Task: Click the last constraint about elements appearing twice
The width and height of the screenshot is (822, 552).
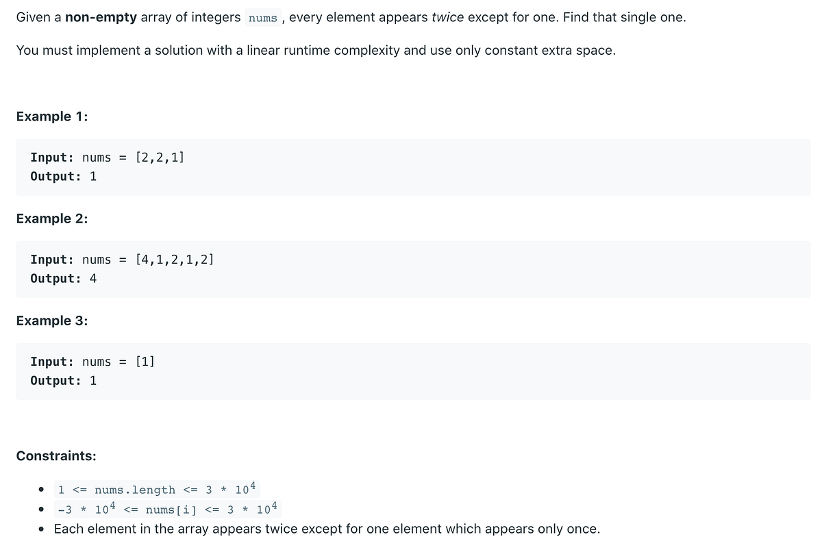Action: coord(327,529)
